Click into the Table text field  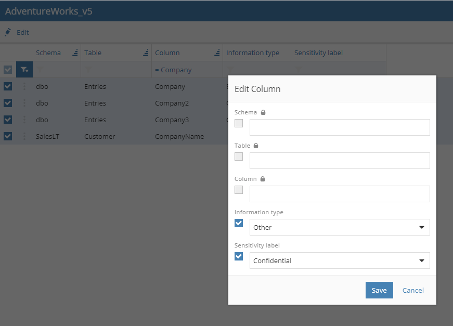(340, 161)
